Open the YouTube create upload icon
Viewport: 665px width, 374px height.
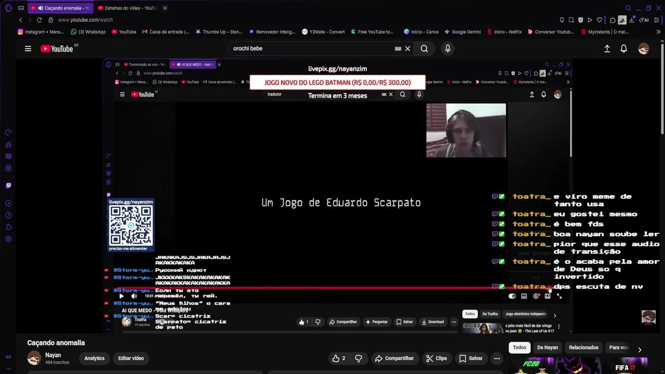[x=607, y=48]
